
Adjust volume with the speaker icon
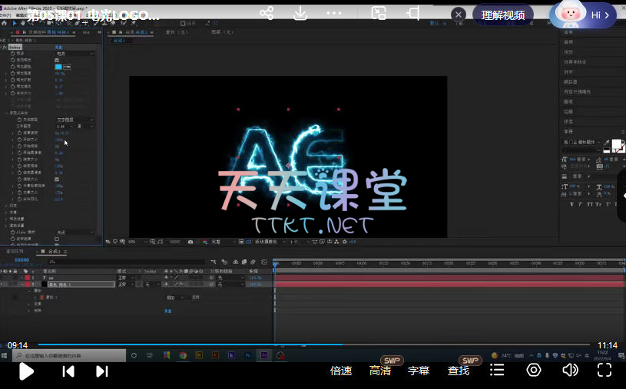pyautogui.click(x=569, y=370)
